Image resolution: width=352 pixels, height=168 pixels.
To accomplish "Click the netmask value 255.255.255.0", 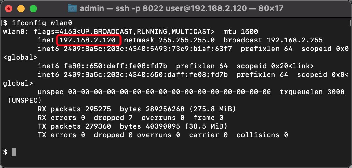I will (187, 40).
